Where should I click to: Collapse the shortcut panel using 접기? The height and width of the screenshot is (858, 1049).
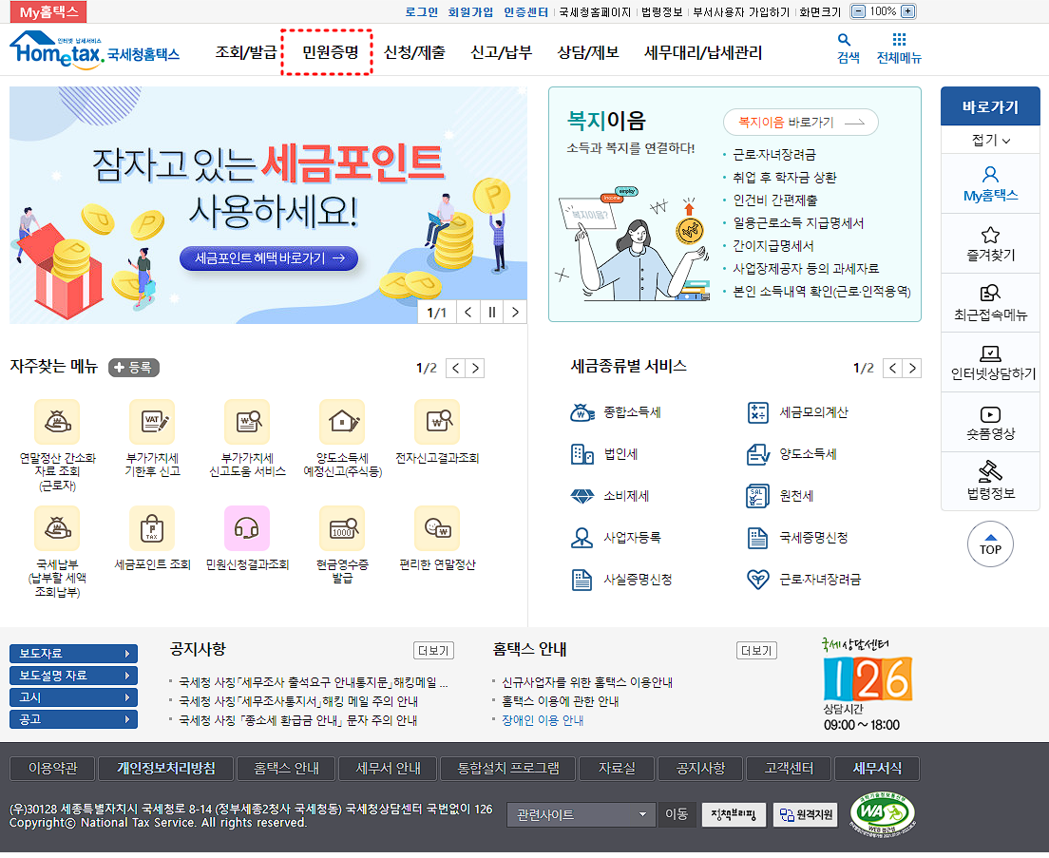[990, 139]
